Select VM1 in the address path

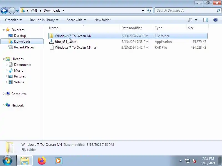[x=34, y=11]
